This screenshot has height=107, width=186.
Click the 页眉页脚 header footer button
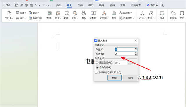(35, 18)
